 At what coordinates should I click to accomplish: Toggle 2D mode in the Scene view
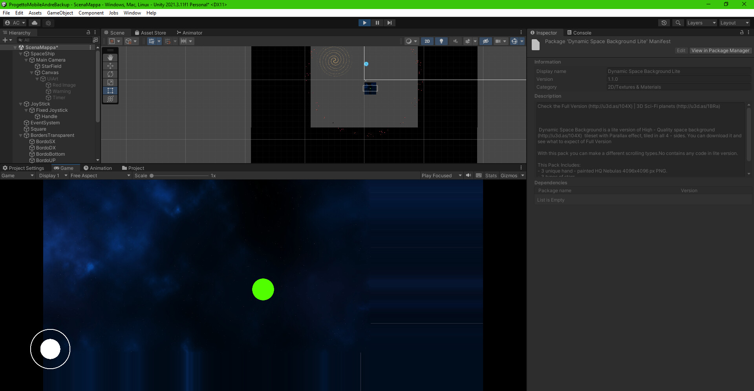coord(427,41)
